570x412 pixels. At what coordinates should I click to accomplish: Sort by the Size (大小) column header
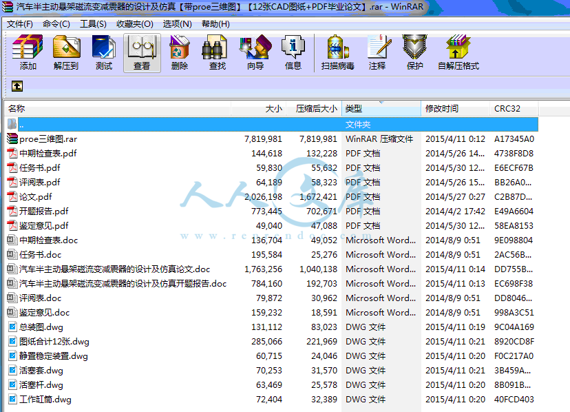(258, 108)
